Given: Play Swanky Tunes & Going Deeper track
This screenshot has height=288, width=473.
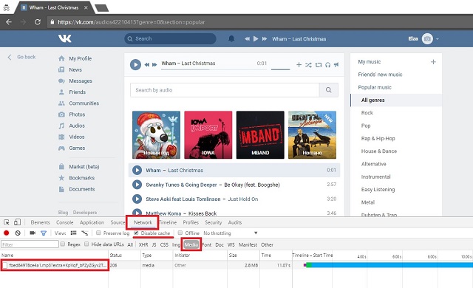Looking at the screenshot, I should [137, 185].
